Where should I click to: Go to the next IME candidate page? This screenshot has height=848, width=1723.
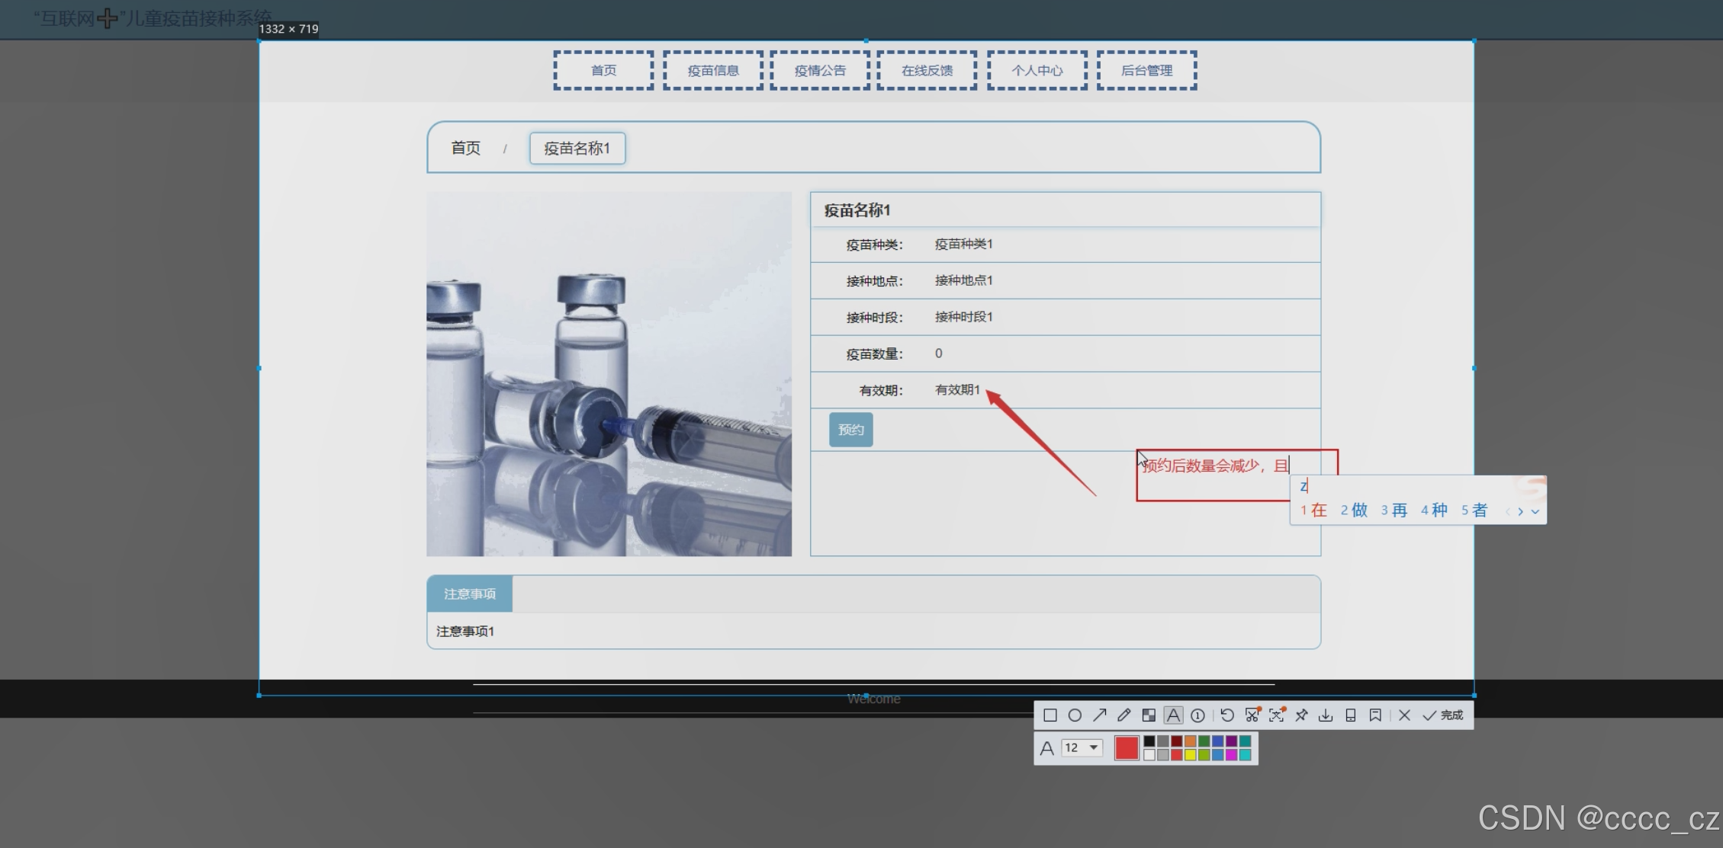pyautogui.click(x=1521, y=511)
